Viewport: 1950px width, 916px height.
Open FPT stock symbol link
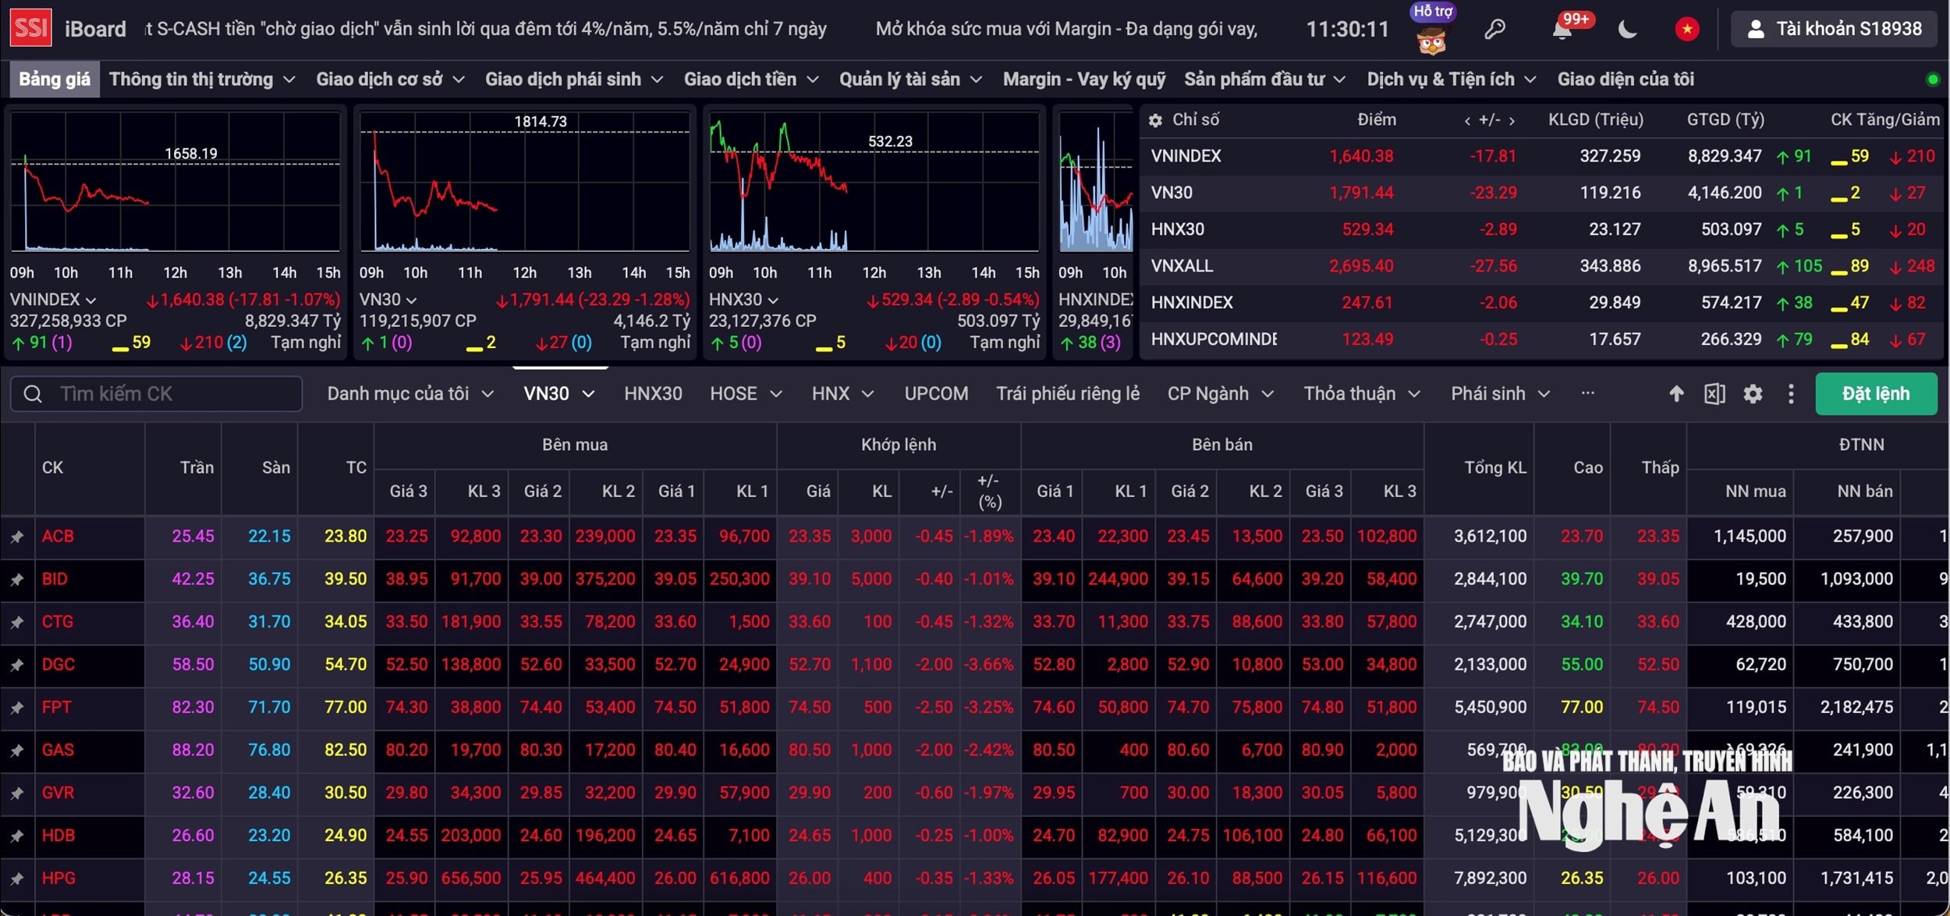(x=56, y=708)
